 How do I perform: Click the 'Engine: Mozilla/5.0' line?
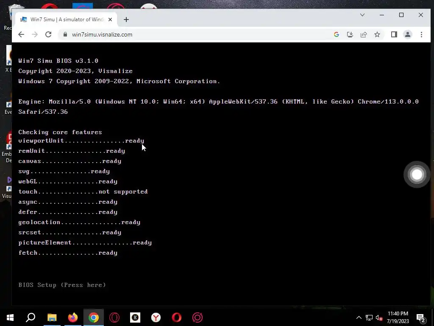(x=218, y=101)
